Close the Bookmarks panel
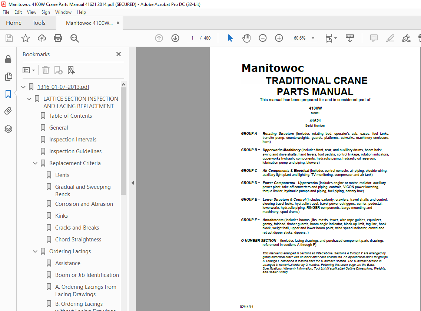 coord(119,54)
